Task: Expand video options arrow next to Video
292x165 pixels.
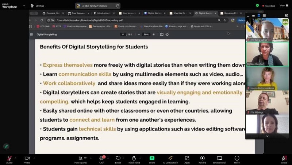Action: [34, 157]
